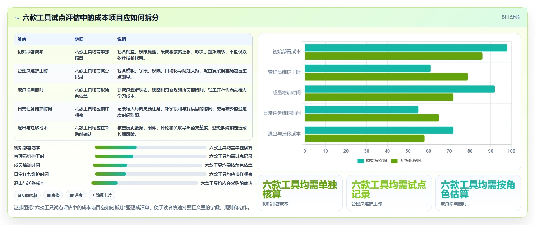Click the teal 初始部署成本 chart bar
The height and width of the screenshot is (225, 535).
tap(406, 48)
